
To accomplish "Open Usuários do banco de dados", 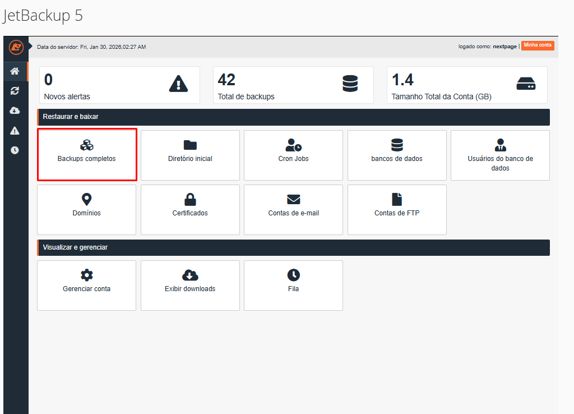I will click(499, 155).
